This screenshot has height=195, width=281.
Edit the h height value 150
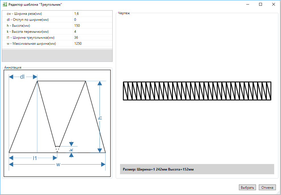(x=93, y=25)
